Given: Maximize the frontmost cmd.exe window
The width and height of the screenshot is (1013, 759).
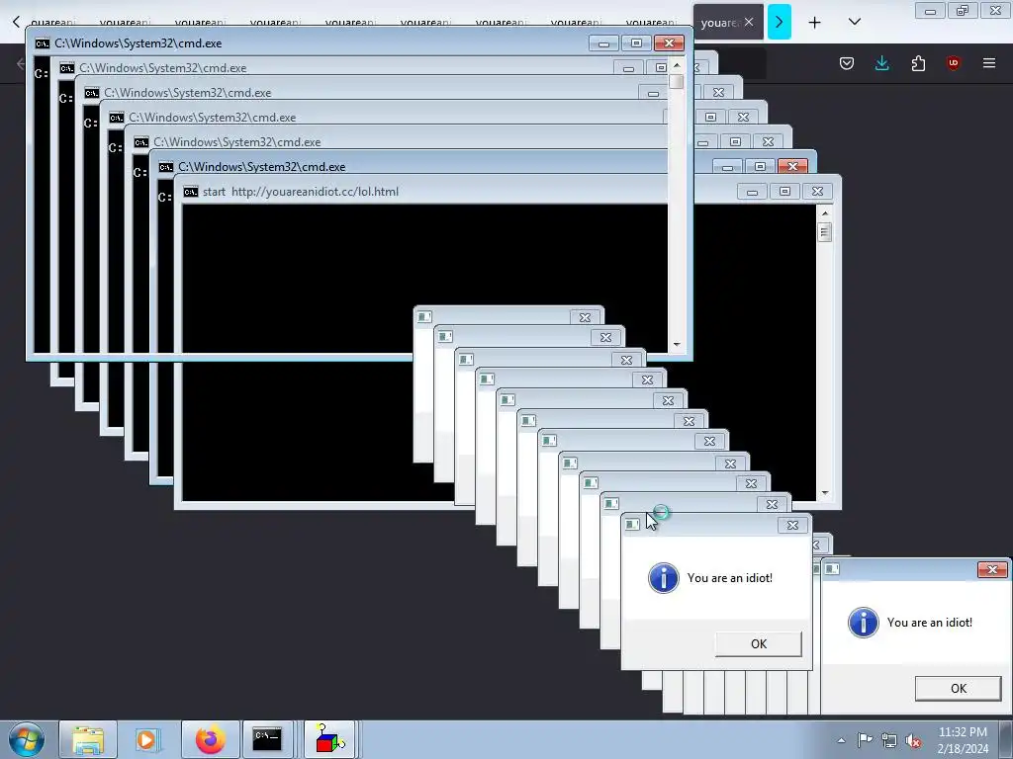Looking at the screenshot, I should (636, 43).
